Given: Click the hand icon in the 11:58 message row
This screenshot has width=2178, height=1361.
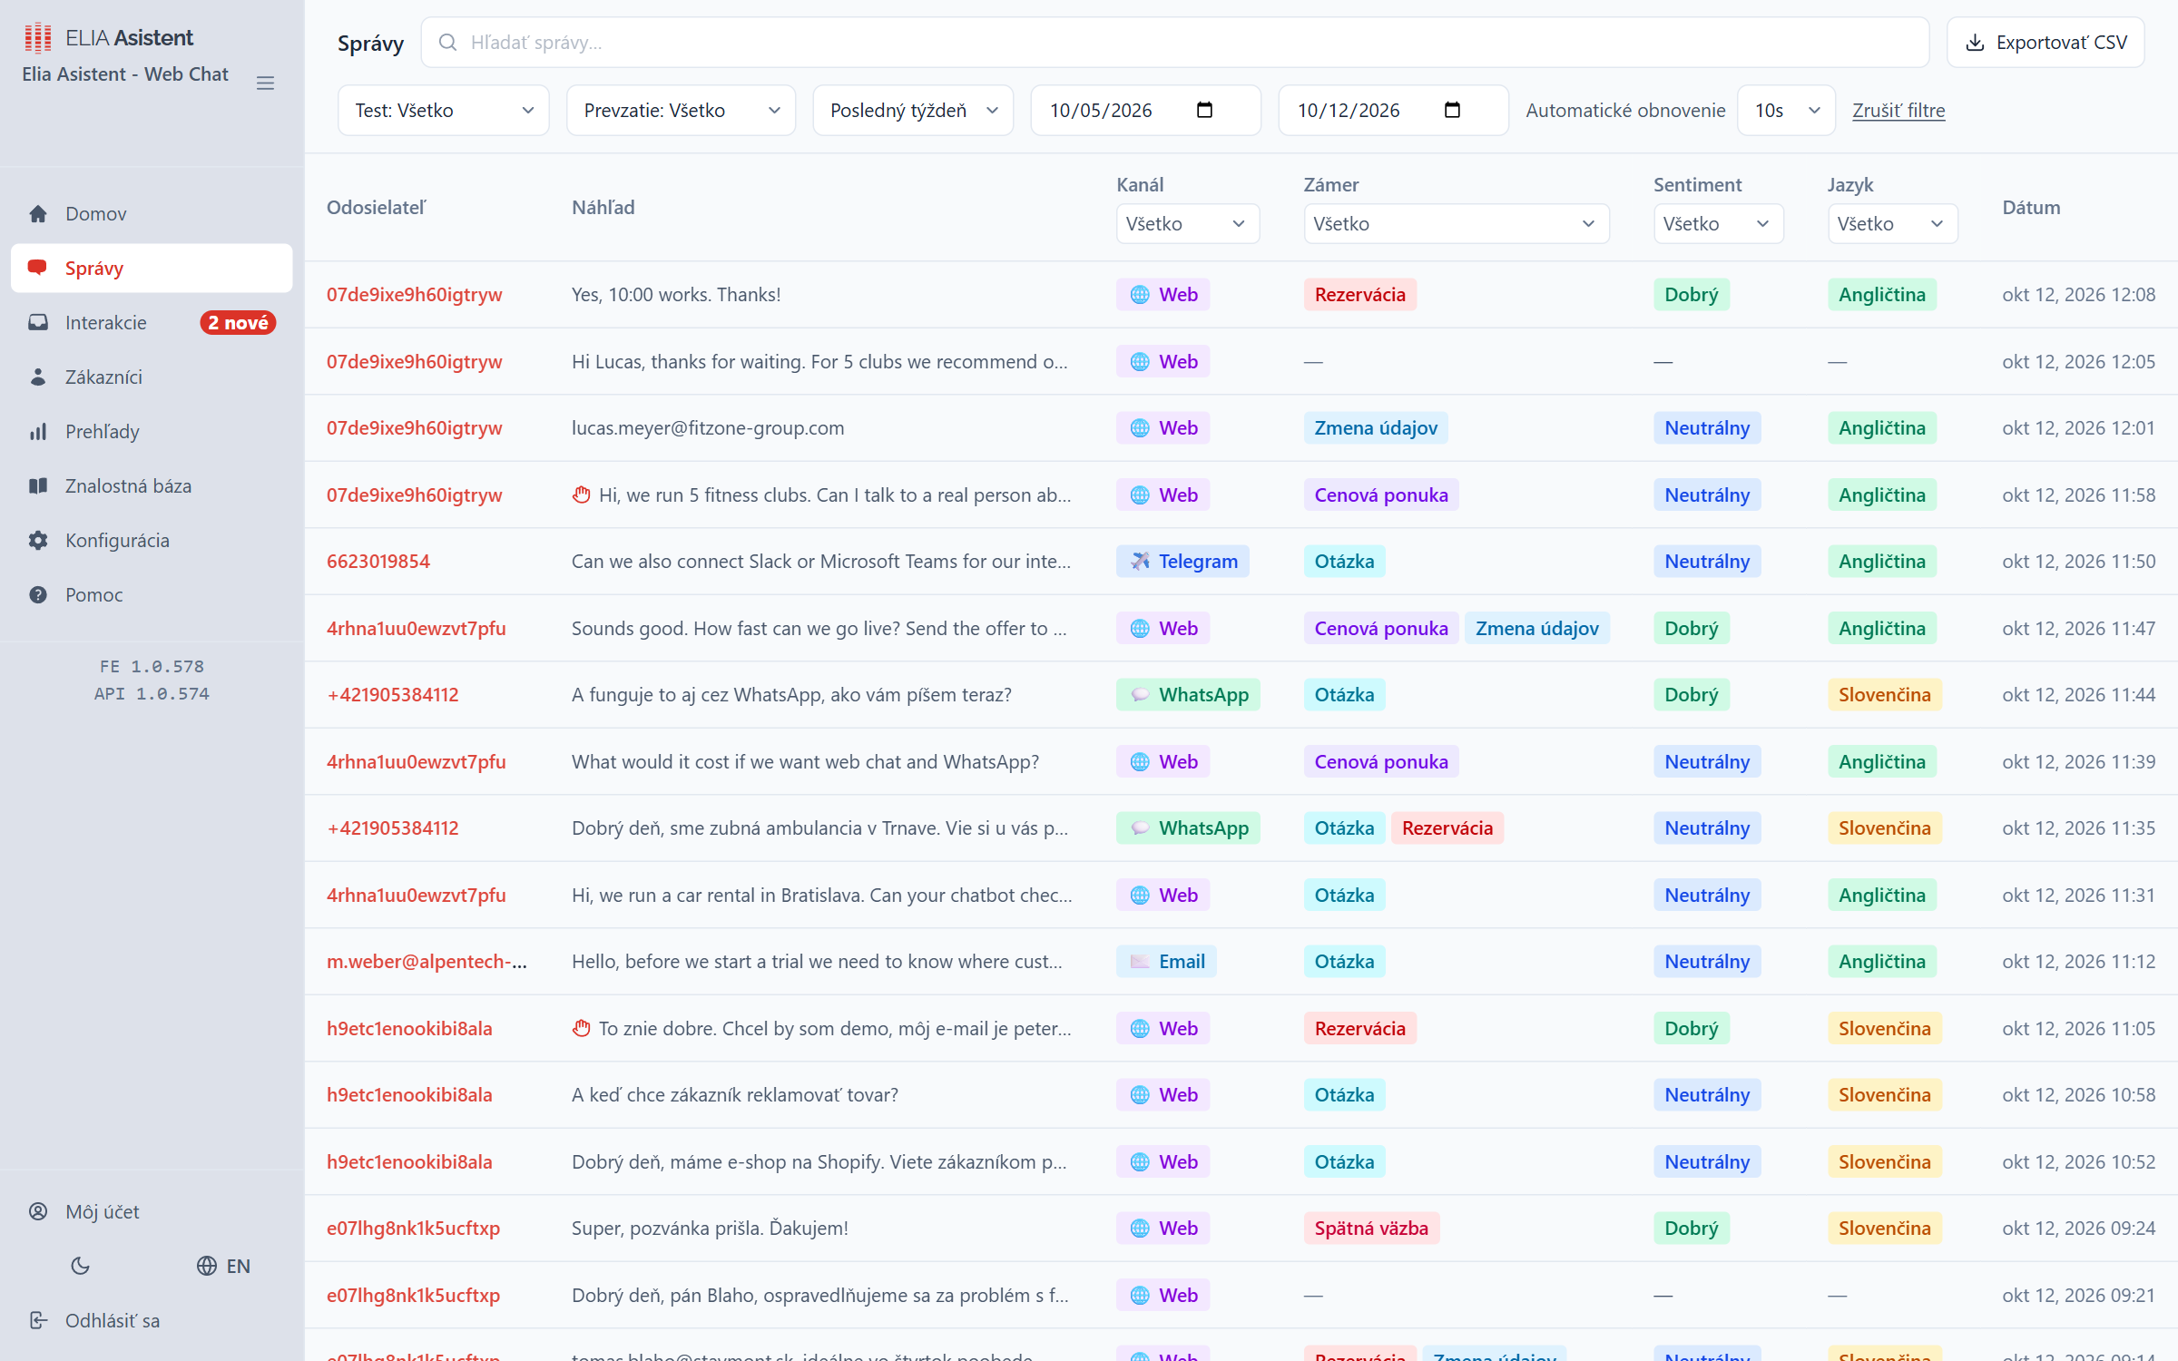Looking at the screenshot, I should pyautogui.click(x=582, y=495).
